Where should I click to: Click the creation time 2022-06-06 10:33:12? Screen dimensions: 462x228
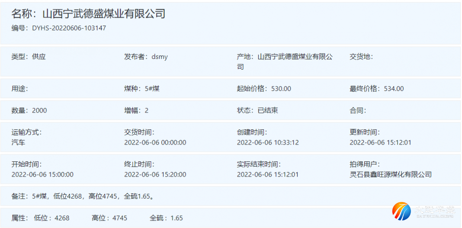point(268,142)
